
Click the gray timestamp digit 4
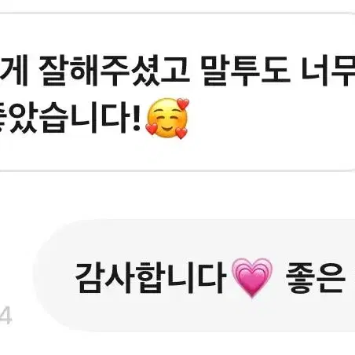pos(5,317)
